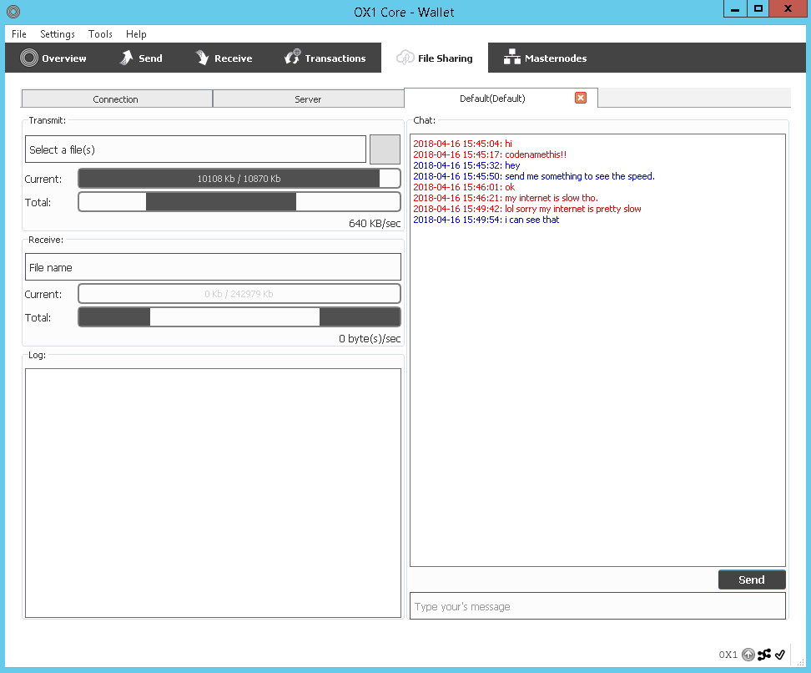
Task: Click the '0 byte(s)/sec' receive speed
Action: [x=370, y=338]
